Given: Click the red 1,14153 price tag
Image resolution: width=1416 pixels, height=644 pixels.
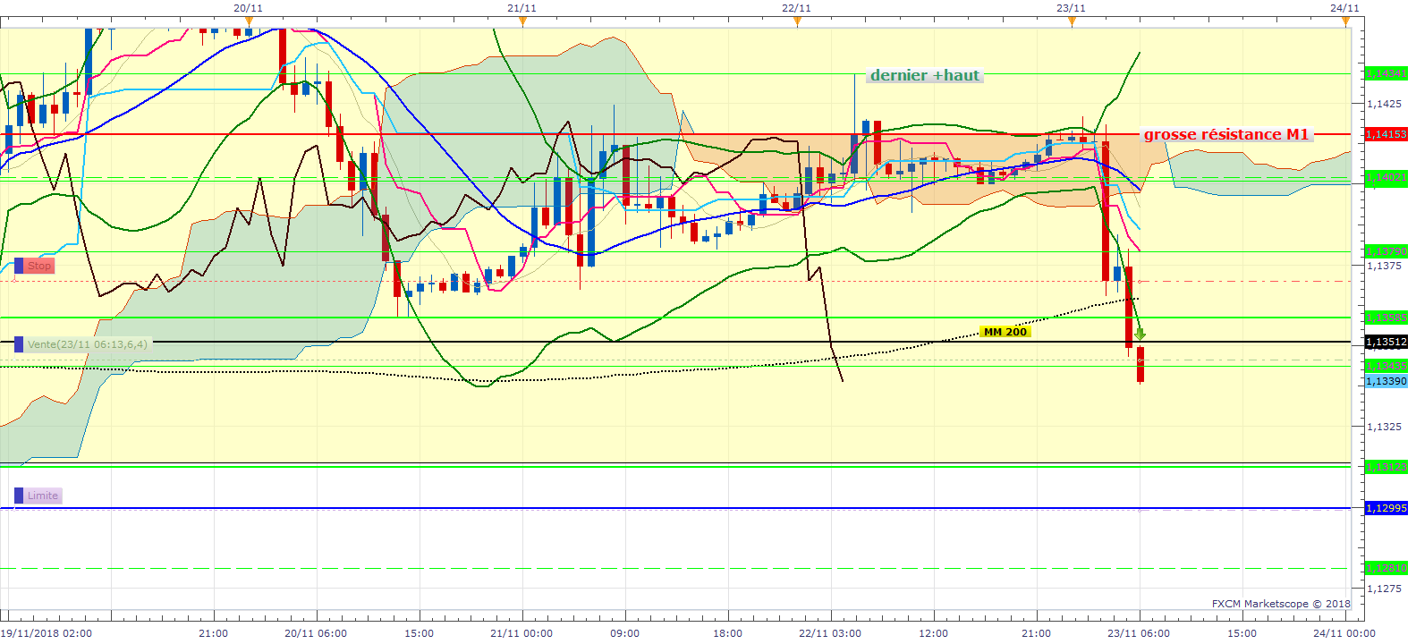Looking at the screenshot, I should click(x=1386, y=134).
